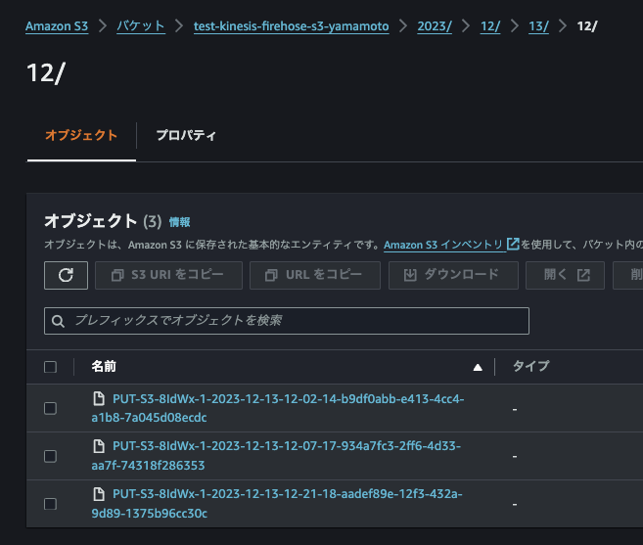643x545 pixels.
Task: Click file icon of the 12-02-14 object
Action: click(99, 398)
